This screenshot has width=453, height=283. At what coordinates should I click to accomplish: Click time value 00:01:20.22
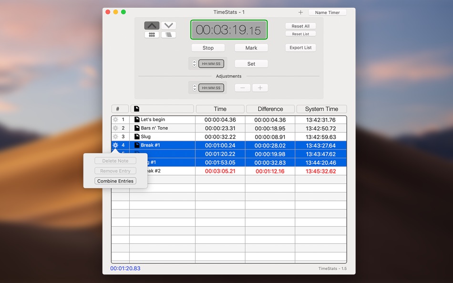(220, 154)
